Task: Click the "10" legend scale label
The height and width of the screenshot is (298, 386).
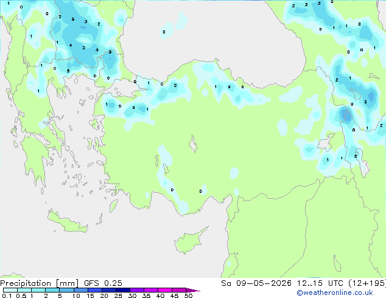Action: pos(76,296)
